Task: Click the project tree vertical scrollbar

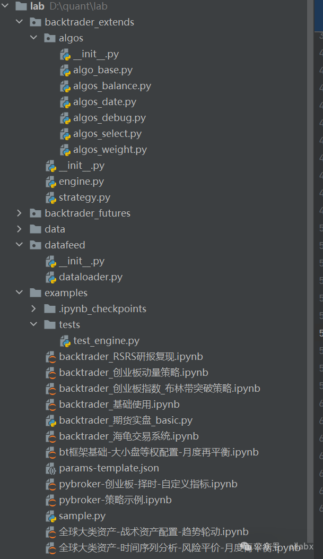Action: (310, 271)
